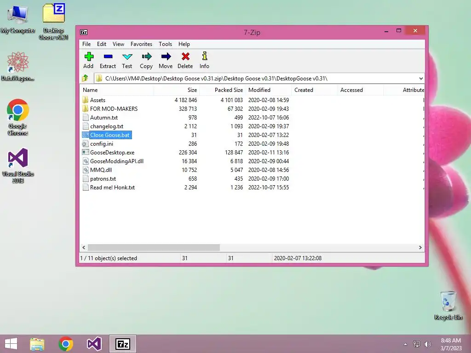Open the Windows Start button

pos(11,344)
